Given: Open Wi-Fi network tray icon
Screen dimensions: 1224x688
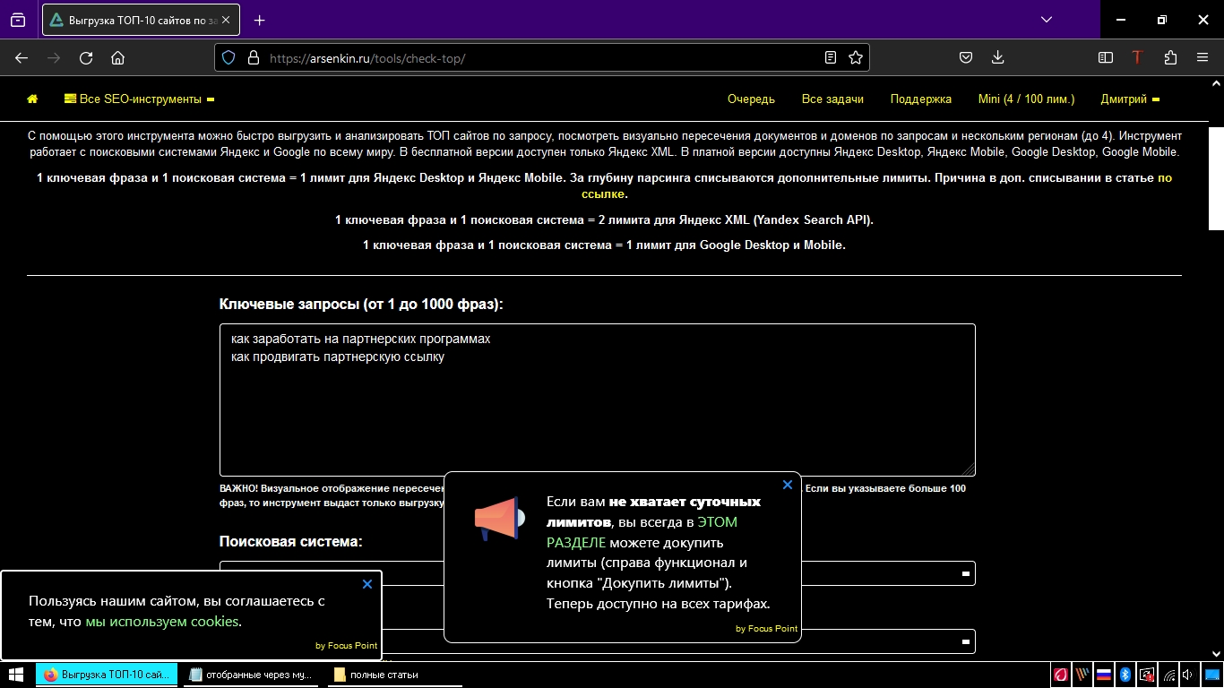Looking at the screenshot, I should coord(1169,675).
